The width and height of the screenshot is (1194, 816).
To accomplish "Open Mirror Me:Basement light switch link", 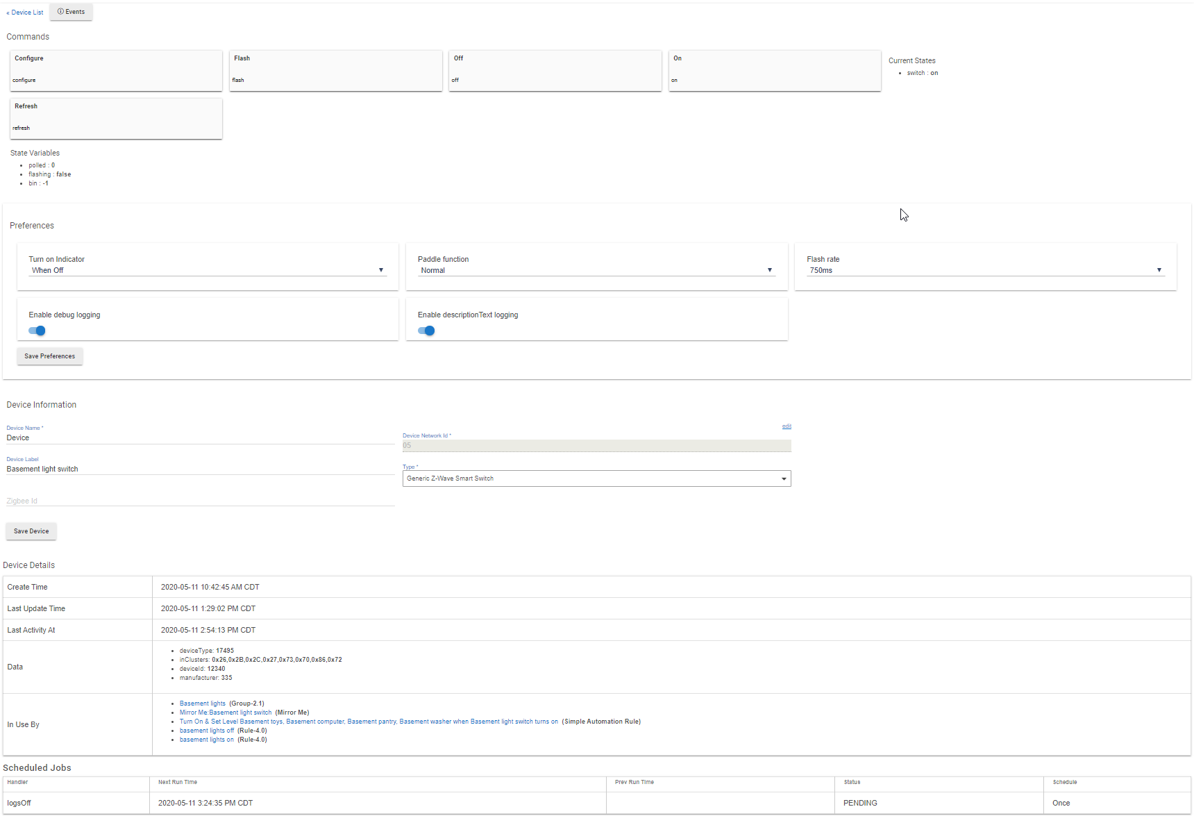I will 226,713.
